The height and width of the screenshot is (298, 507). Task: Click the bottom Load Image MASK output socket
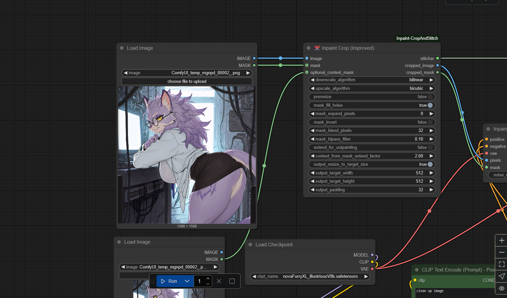(222, 259)
